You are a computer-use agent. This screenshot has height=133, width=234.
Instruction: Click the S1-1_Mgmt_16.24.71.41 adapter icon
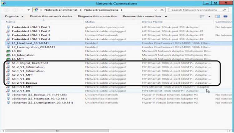(8, 63)
